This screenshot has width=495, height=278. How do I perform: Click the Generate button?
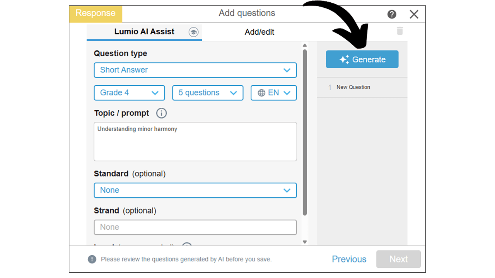pyautogui.click(x=362, y=59)
